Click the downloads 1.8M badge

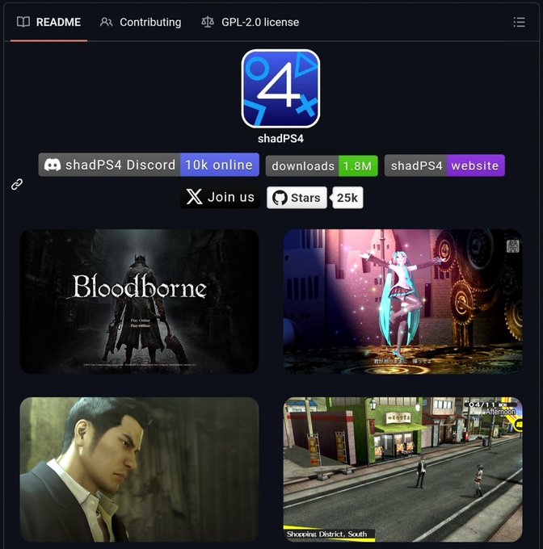322,166
